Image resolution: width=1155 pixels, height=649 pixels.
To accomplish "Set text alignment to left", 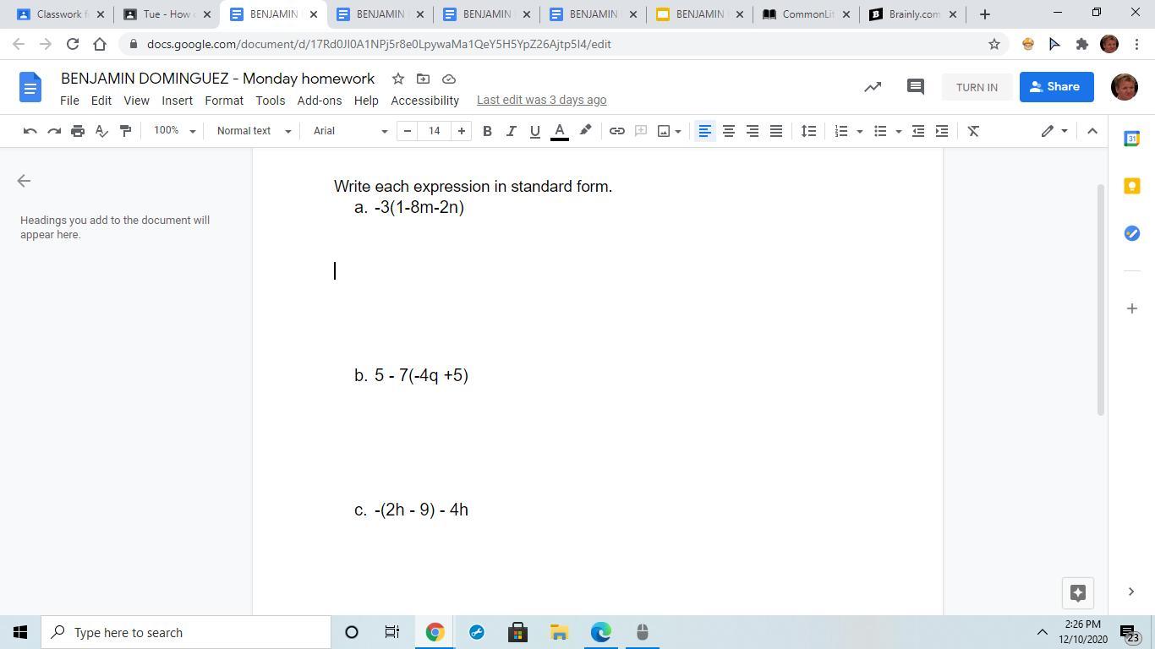I will pos(704,131).
